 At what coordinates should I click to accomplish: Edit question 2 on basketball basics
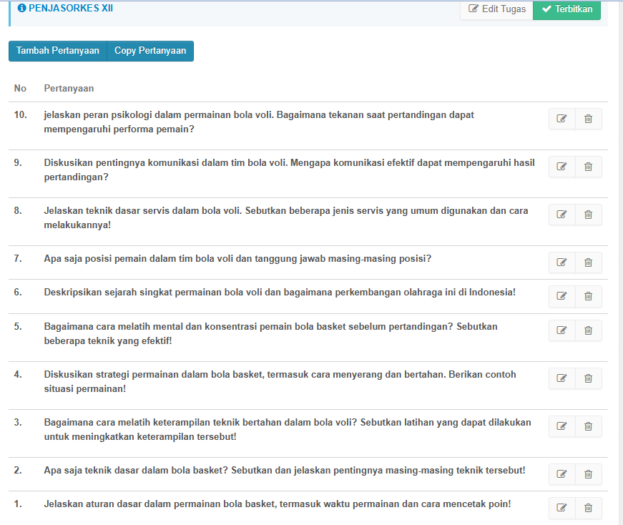click(x=561, y=474)
